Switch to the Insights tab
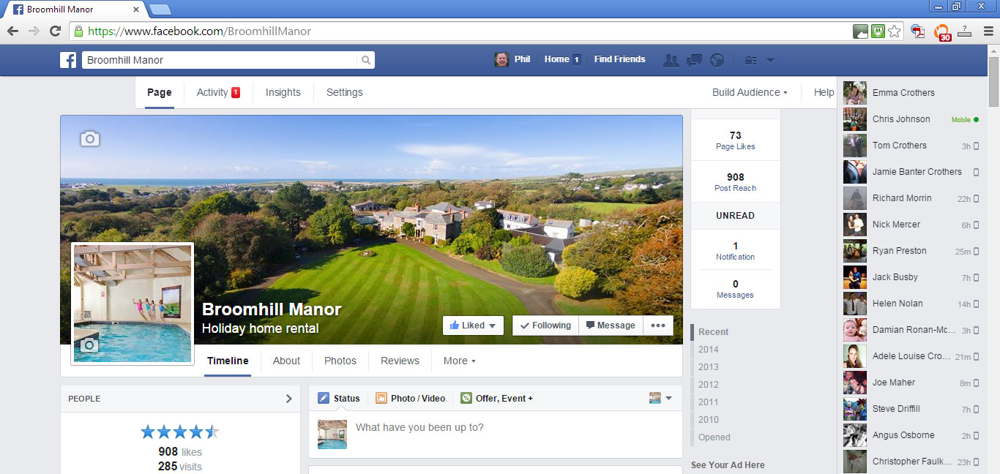 point(283,92)
